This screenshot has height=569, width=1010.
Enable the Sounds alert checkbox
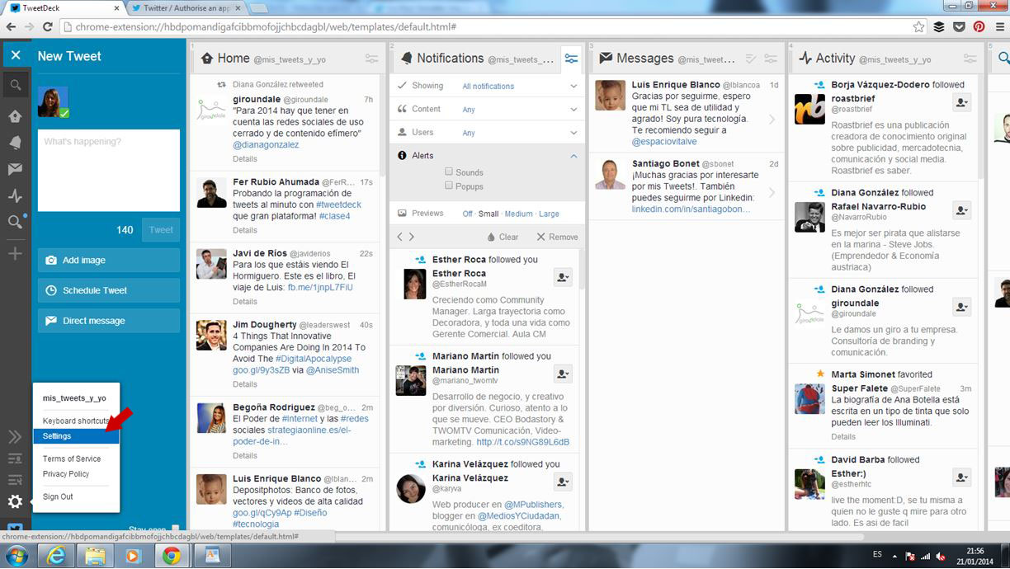point(449,172)
